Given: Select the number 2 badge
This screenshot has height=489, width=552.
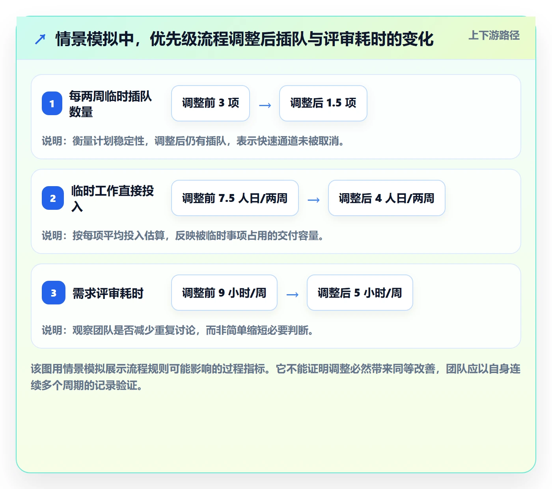Looking at the screenshot, I should click(x=53, y=198).
